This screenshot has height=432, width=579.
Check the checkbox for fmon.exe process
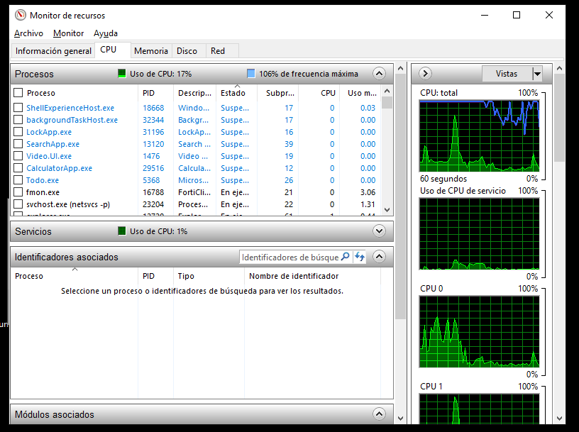[x=19, y=192]
